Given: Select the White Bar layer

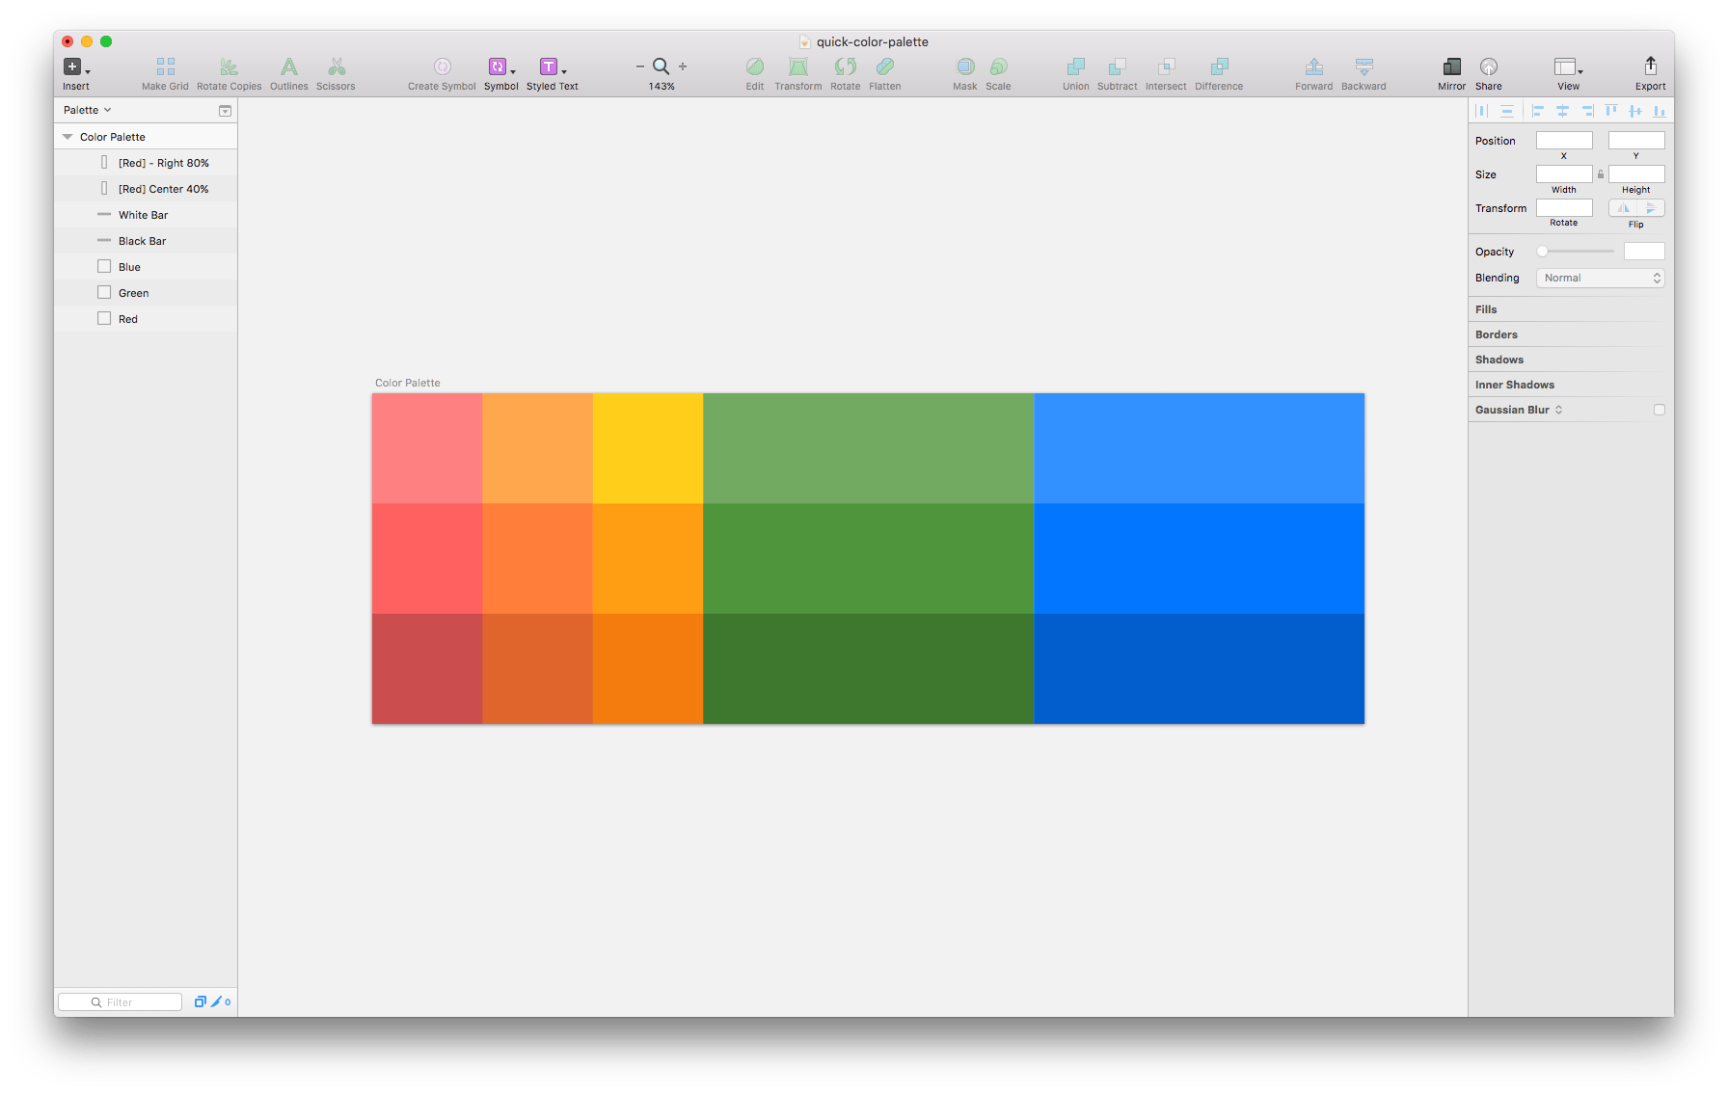Looking at the screenshot, I should 143,215.
